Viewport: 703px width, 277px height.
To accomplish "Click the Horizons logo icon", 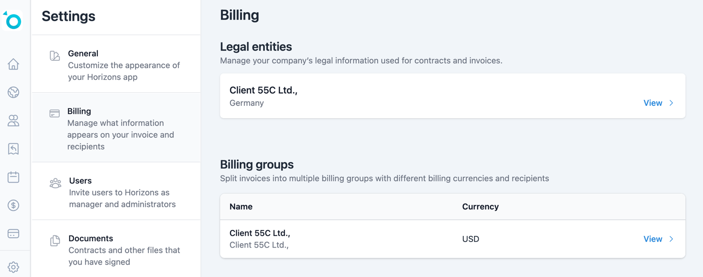I will click(13, 21).
